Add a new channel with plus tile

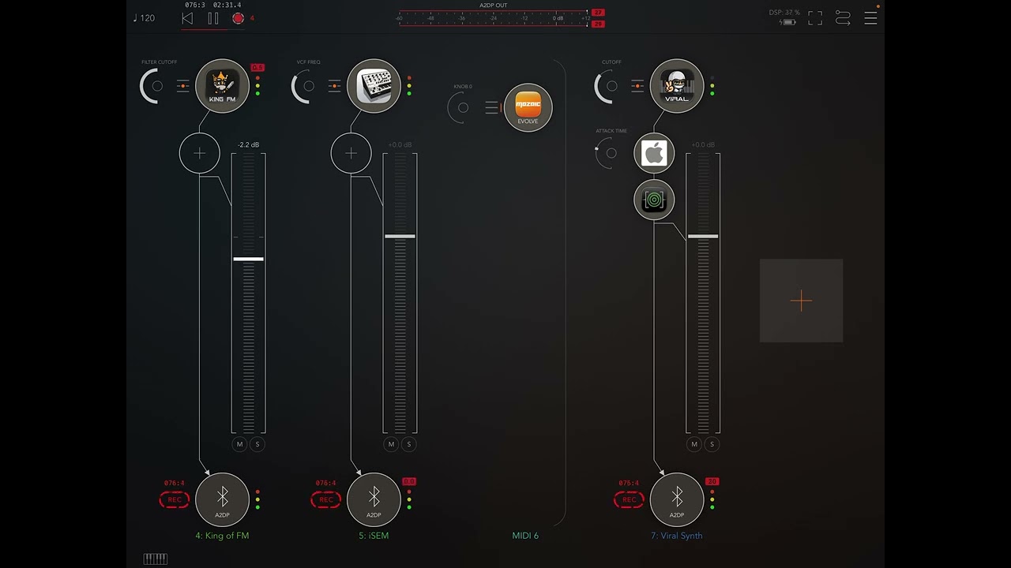click(x=801, y=301)
